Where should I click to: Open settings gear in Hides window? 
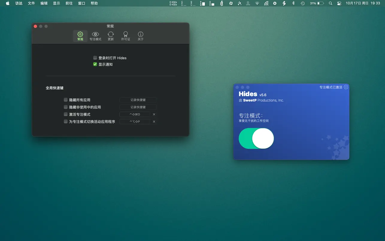pyautogui.click(x=346, y=87)
